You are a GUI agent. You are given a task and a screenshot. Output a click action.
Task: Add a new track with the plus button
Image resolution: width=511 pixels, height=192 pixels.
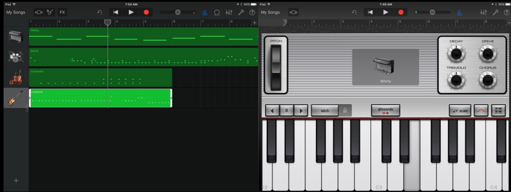click(x=16, y=181)
